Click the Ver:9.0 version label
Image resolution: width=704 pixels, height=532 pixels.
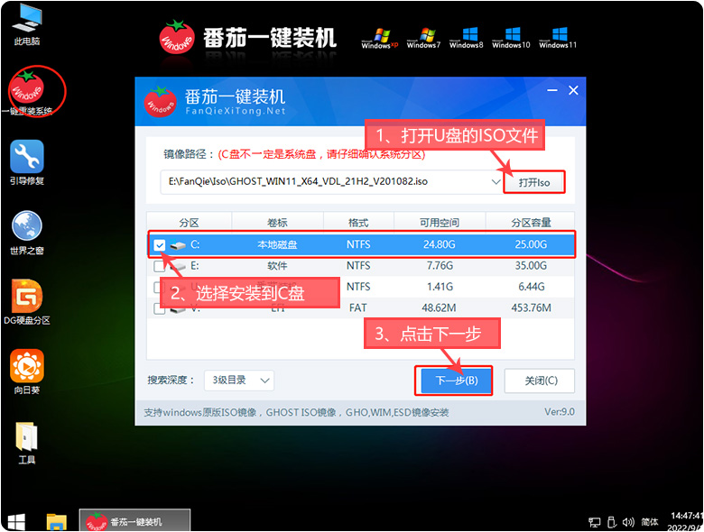(x=560, y=412)
